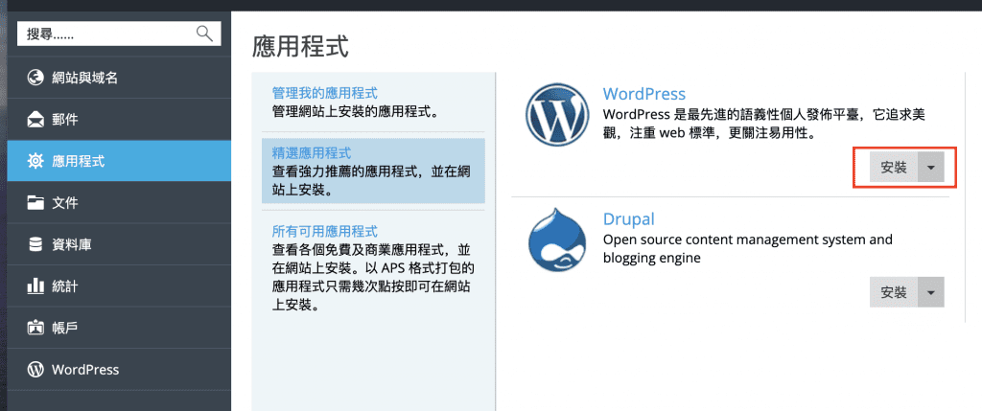This screenshot has height=411, width=982.
Task: Click the gear icon beside 應用程式
Action: [35, 161]
